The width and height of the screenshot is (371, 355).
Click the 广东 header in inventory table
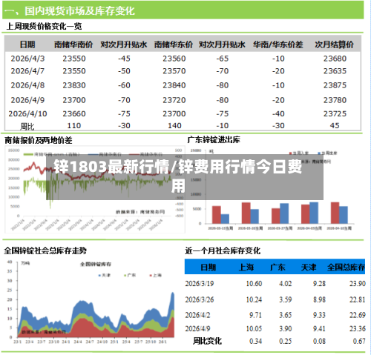coord(278,267)
